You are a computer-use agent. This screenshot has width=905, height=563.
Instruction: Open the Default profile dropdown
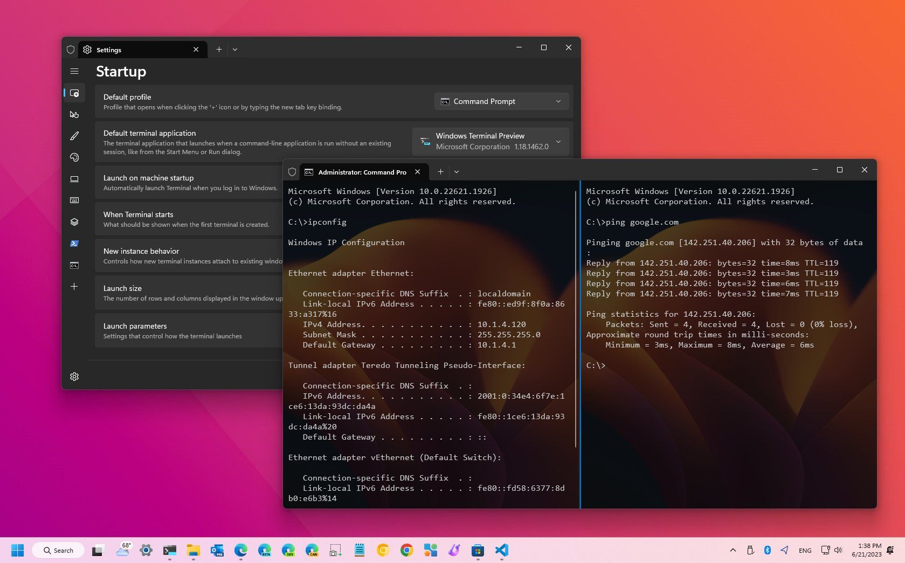point(501,101)
